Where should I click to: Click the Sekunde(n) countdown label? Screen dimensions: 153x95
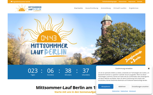pos(86,75)
